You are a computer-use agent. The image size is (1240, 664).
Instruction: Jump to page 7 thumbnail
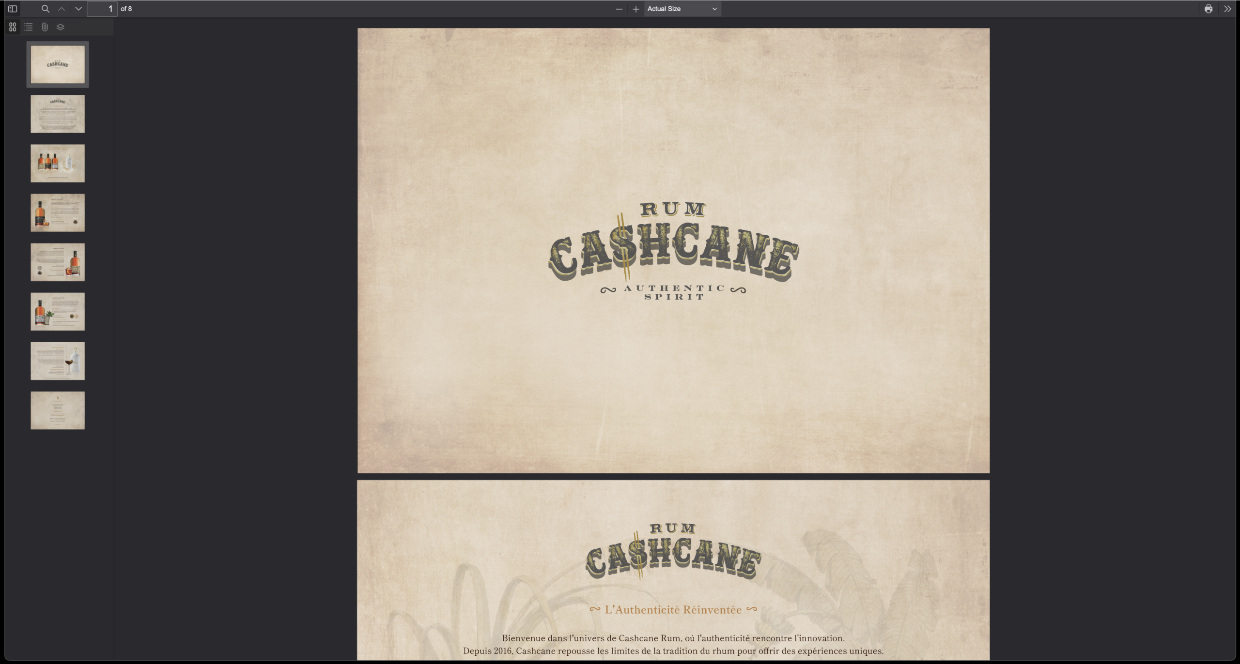(58, 361)
